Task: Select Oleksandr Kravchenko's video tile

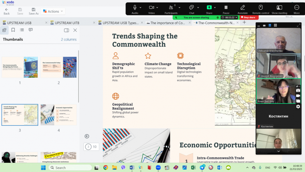Action: point(278,40)
